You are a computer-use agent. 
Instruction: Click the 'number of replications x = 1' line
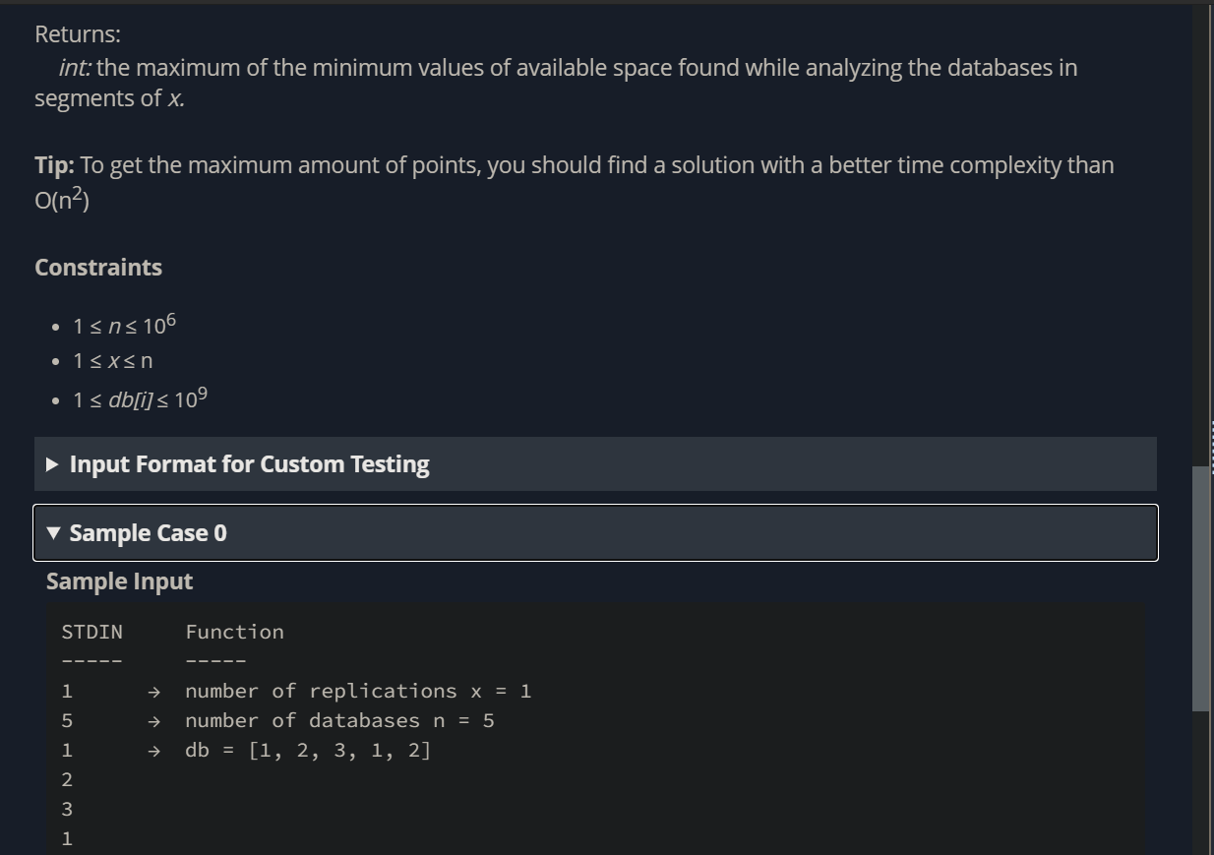coord(358,692)
